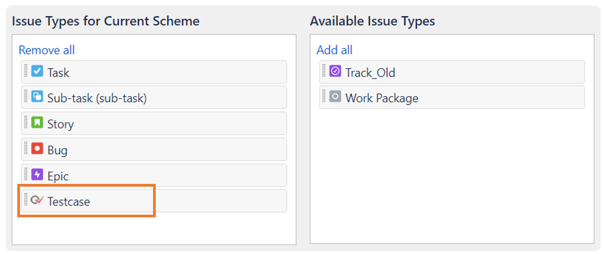The image size is (604, 254).
Task: Add all available issue types
Action: [334, 50]
